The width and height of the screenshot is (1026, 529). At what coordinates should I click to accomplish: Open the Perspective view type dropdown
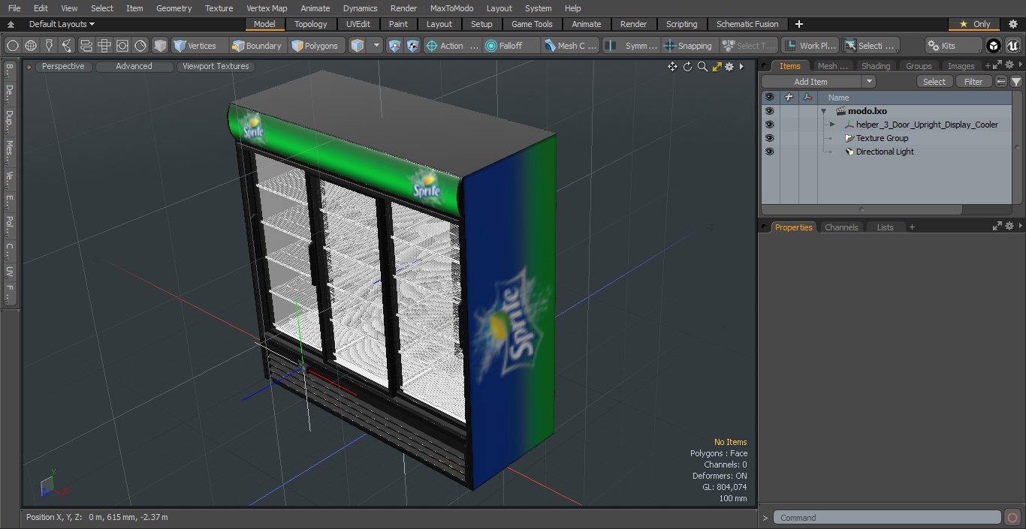click(63, 67)
